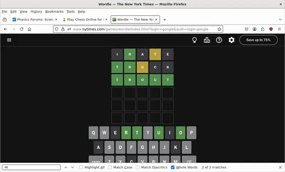Show the statistics bar chart icon

tap(207, 40)
